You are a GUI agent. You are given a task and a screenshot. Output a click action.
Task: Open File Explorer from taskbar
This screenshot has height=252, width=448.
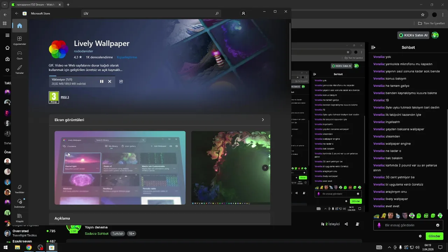coord(17,247)
